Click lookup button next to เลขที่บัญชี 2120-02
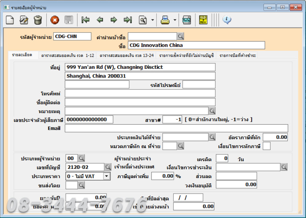Screen dimensions: 306x218 (108, 167)
